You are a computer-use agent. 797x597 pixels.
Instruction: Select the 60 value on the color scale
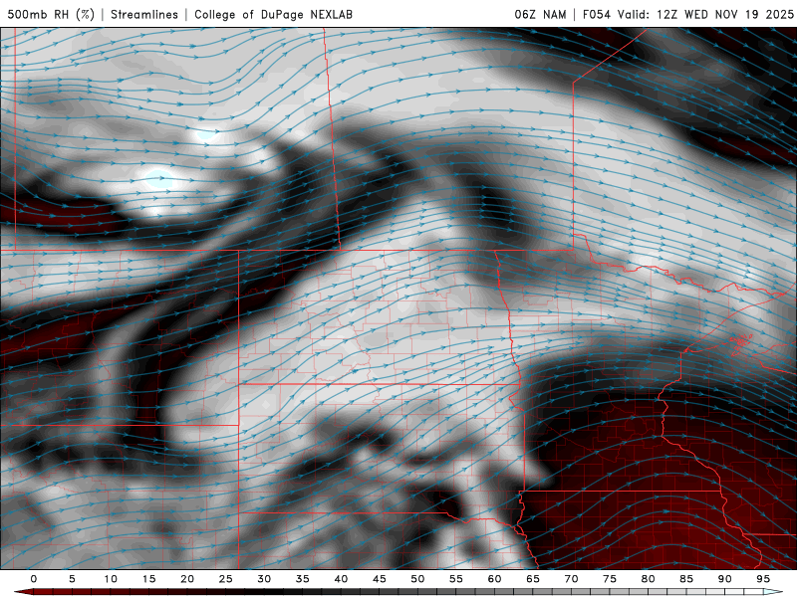click(x=494, y=579)
